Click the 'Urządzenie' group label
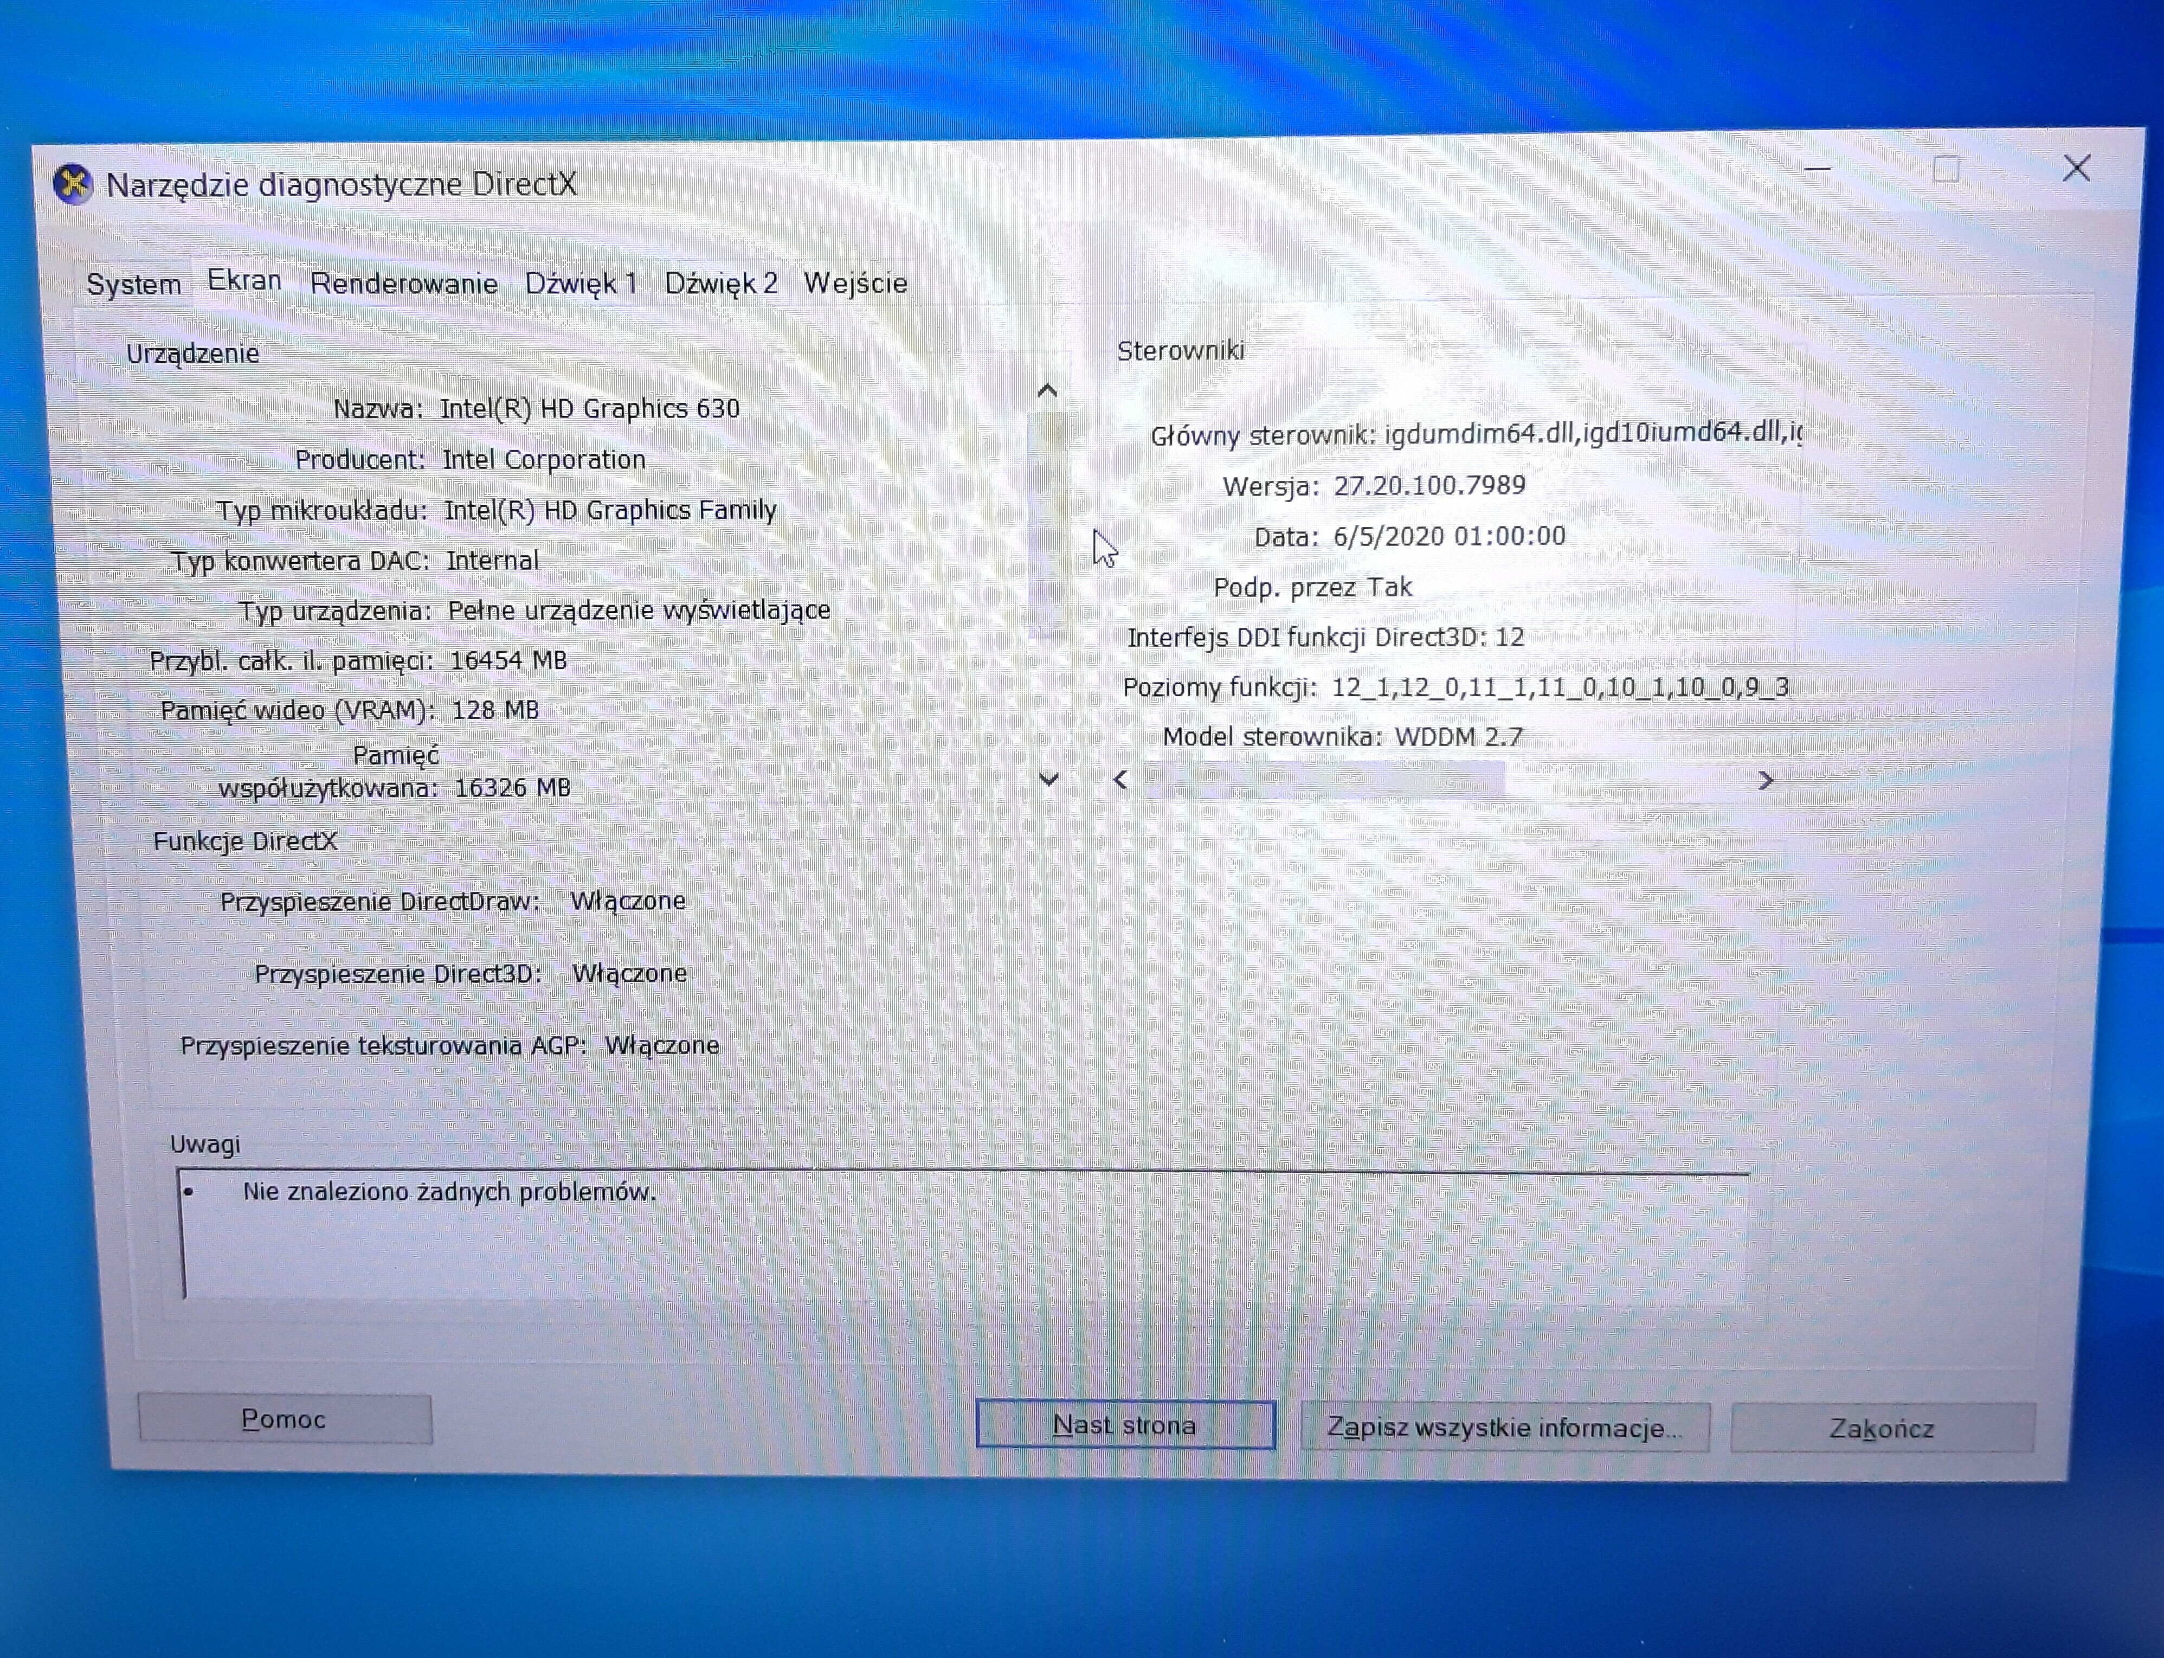The height and width of the screenshot is (1658, 2164). (x=192, y=354)
